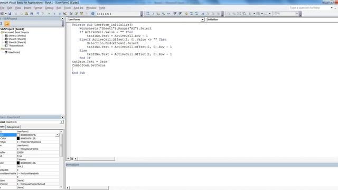
Task: Click Indent icon in edit toolbar
Action: (x=175, y=14)
